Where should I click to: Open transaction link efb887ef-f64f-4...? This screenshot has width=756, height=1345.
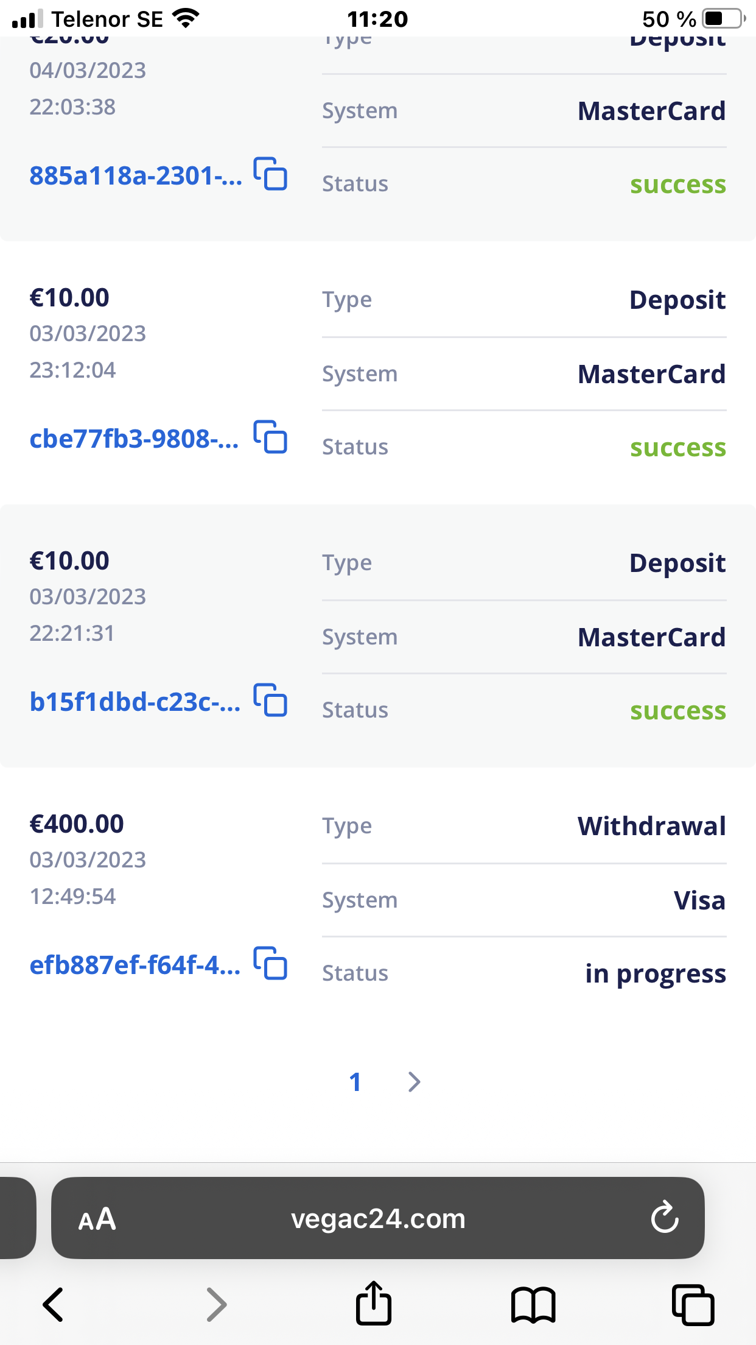coord(135,966)
